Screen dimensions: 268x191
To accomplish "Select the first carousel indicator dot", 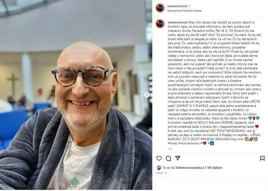I will (x=72, y=185).
